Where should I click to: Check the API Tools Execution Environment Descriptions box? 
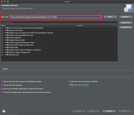point(2,28)
